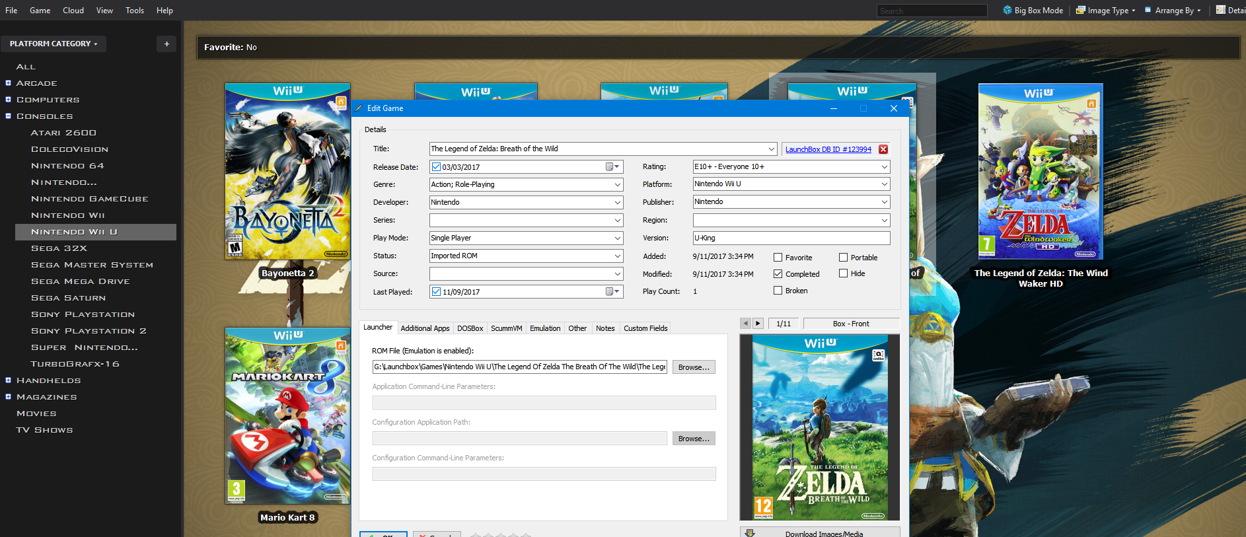This screenshot has height=537, width=1246.
Task: Open the Publisher dropdown
Action: pyautogui.click(x=884, y=202)
